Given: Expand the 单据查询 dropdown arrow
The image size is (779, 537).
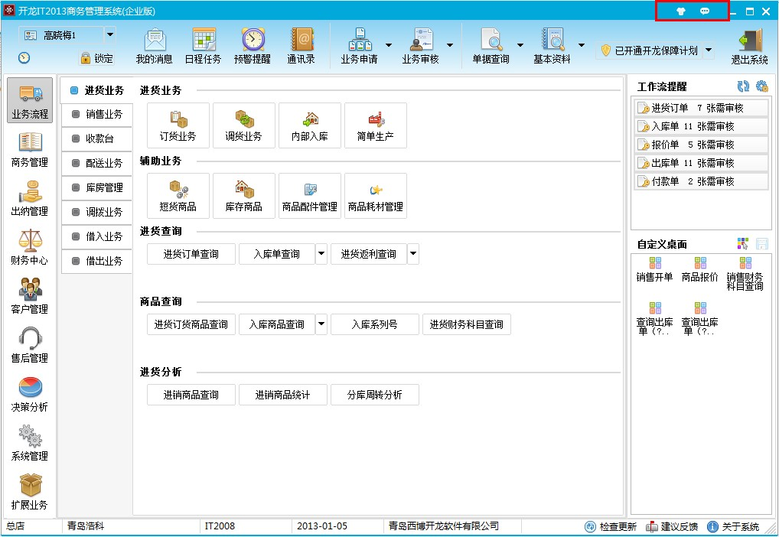Looking at the screenshot, I should 520,45.
